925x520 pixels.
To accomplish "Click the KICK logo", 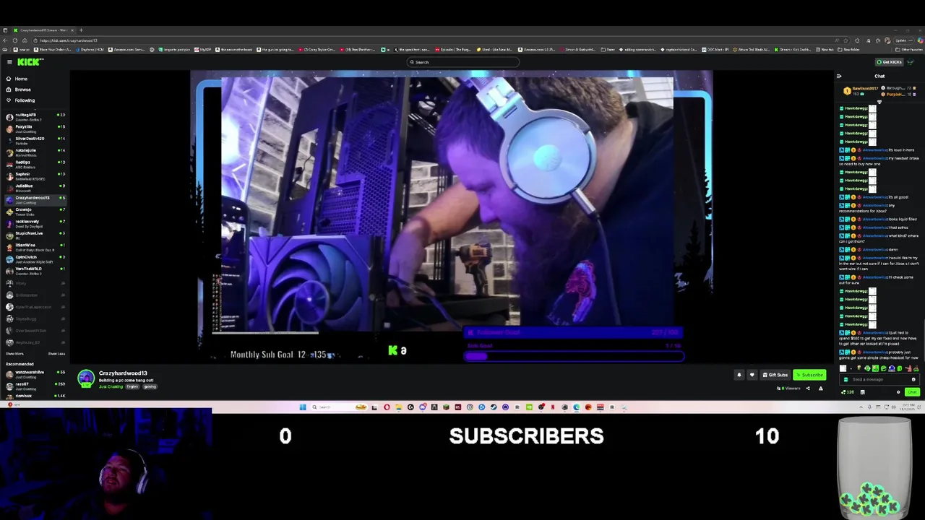I will tap(30, 62).
